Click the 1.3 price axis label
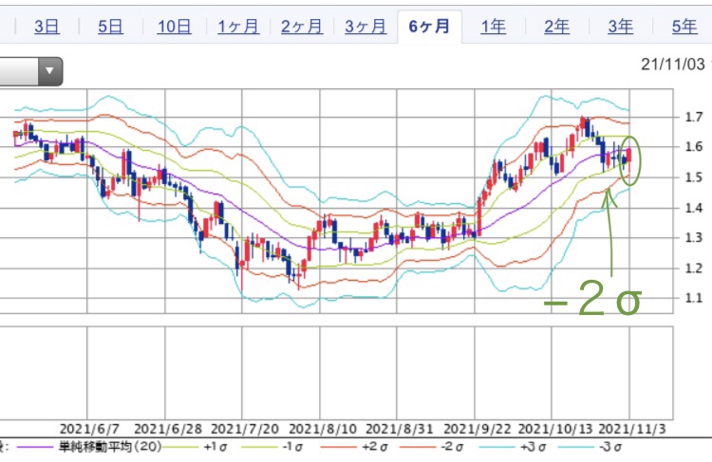 click(x=693, y=237)
